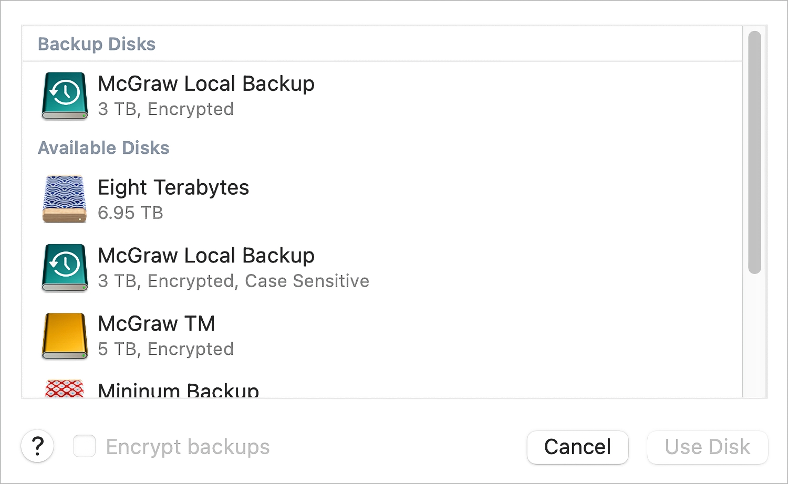Click the 5 TB, Encrypted description
The image size is (788, 484).
[165, 349]
